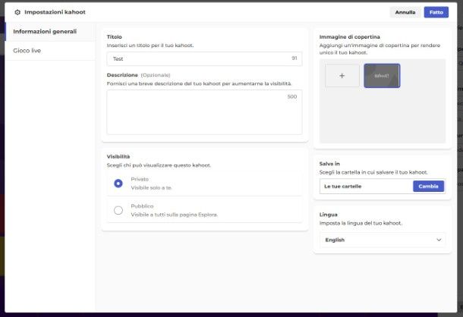Switch to the Gioco live tab
The height and width of the screenshot is (317, 463).
tap(27, 51)
